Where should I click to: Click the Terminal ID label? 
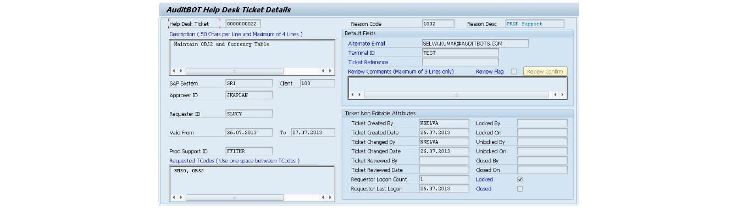click(362, 53)
